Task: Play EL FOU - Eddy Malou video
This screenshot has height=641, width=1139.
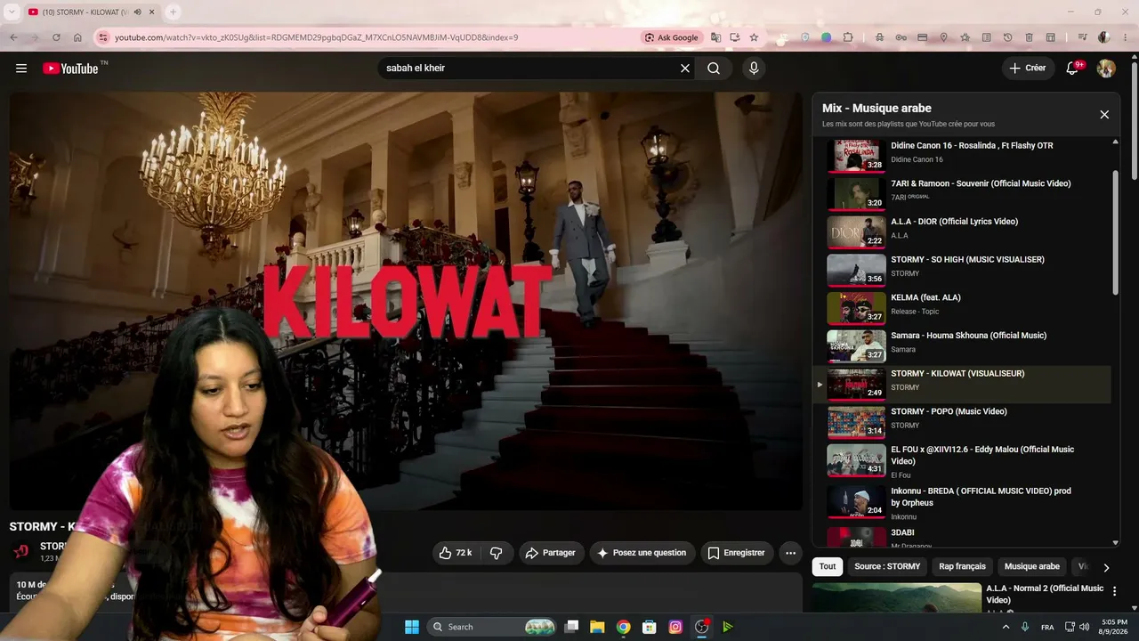Action: (x=961, y=461)
